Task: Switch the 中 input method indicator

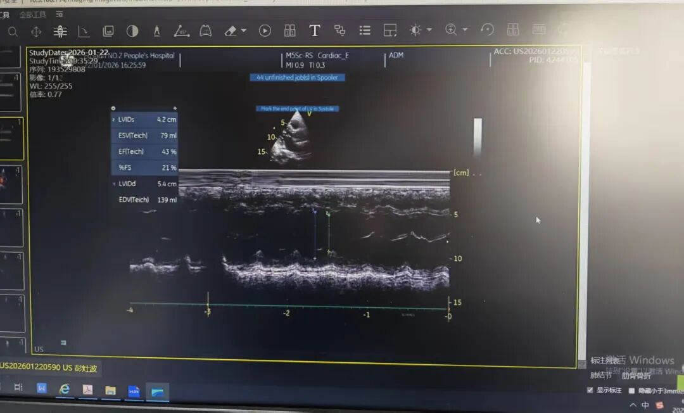Action: [x=645, y=405]
